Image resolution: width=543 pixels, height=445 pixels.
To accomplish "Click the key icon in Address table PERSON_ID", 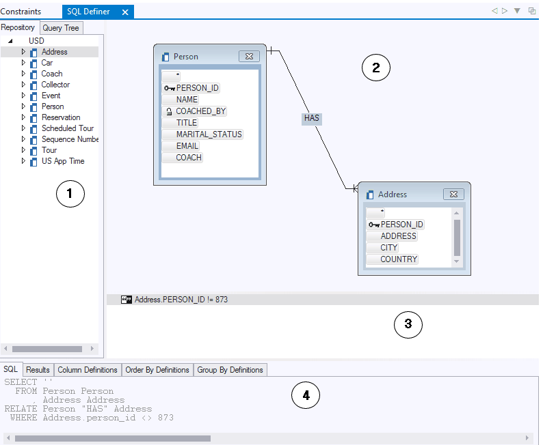I will 373,225.
